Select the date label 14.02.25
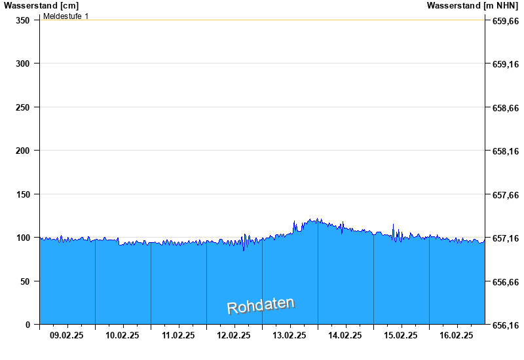Viewport: 524px width, 360px height. (x=345, y=335)
